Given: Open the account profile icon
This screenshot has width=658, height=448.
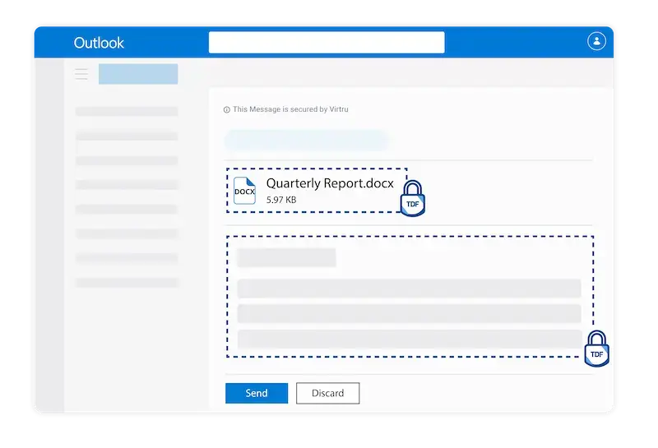Looking at the screenshot, I should pos(596,41).
